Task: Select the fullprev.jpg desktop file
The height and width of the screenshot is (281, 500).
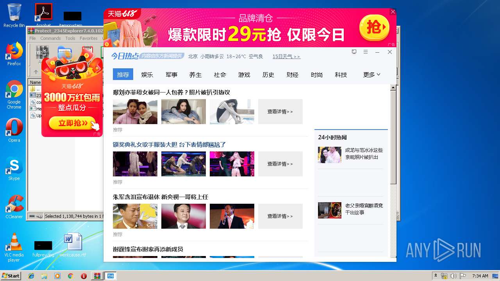Action: (43, 248)
